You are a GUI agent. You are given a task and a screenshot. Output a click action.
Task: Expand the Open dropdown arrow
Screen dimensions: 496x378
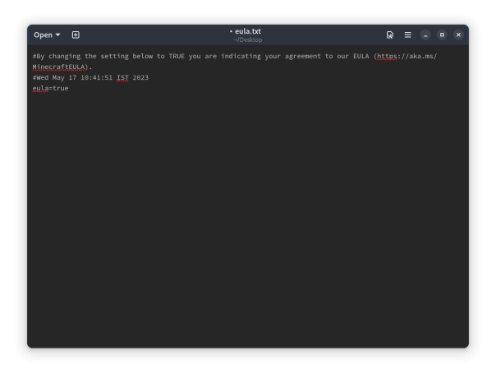tap(57, 35)
